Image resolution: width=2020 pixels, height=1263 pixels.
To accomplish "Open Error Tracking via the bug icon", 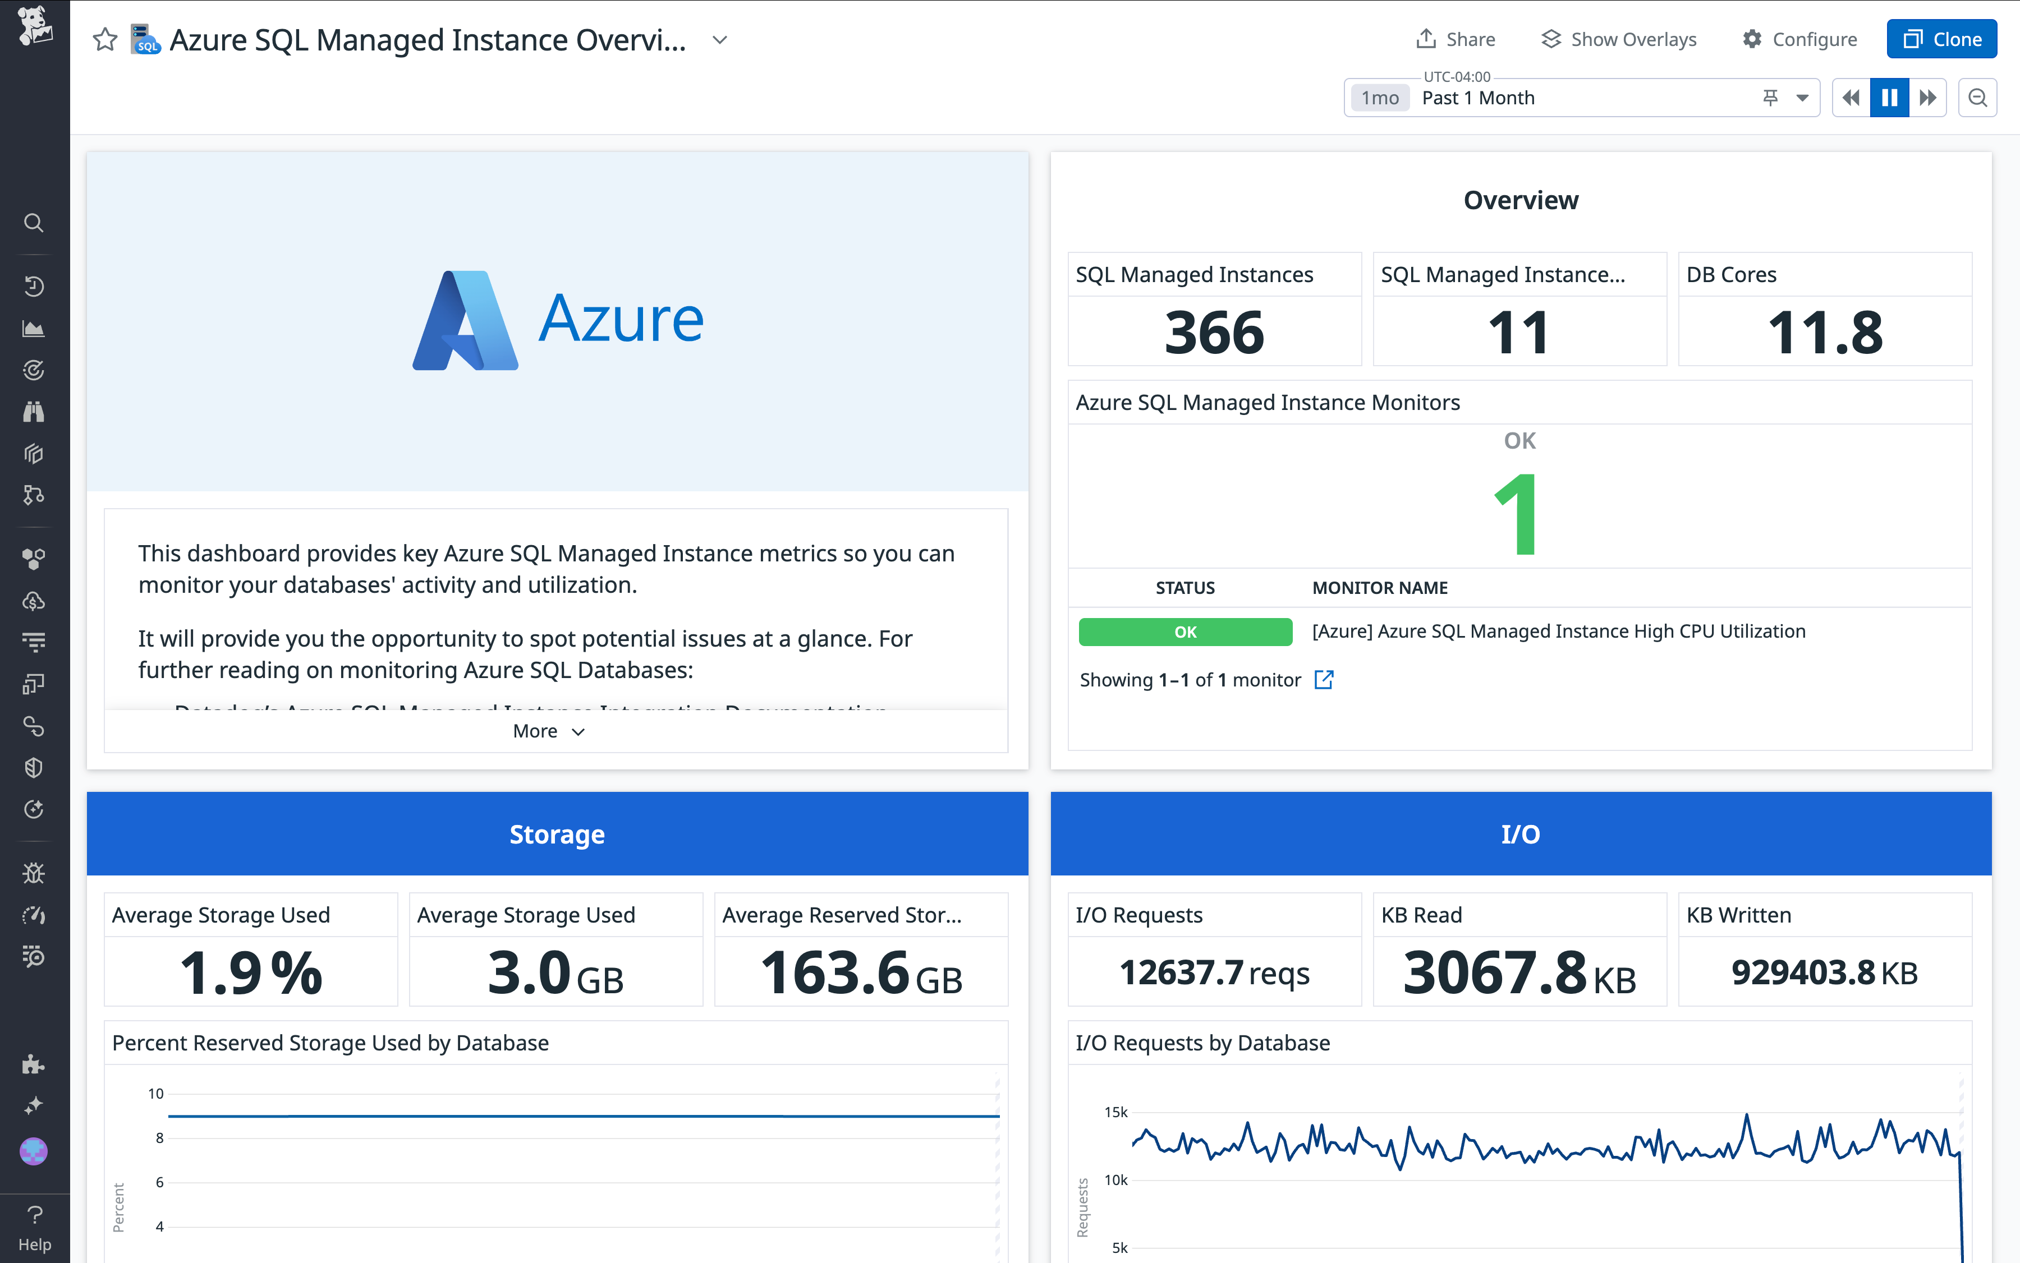I will click(x=34, y=873).
